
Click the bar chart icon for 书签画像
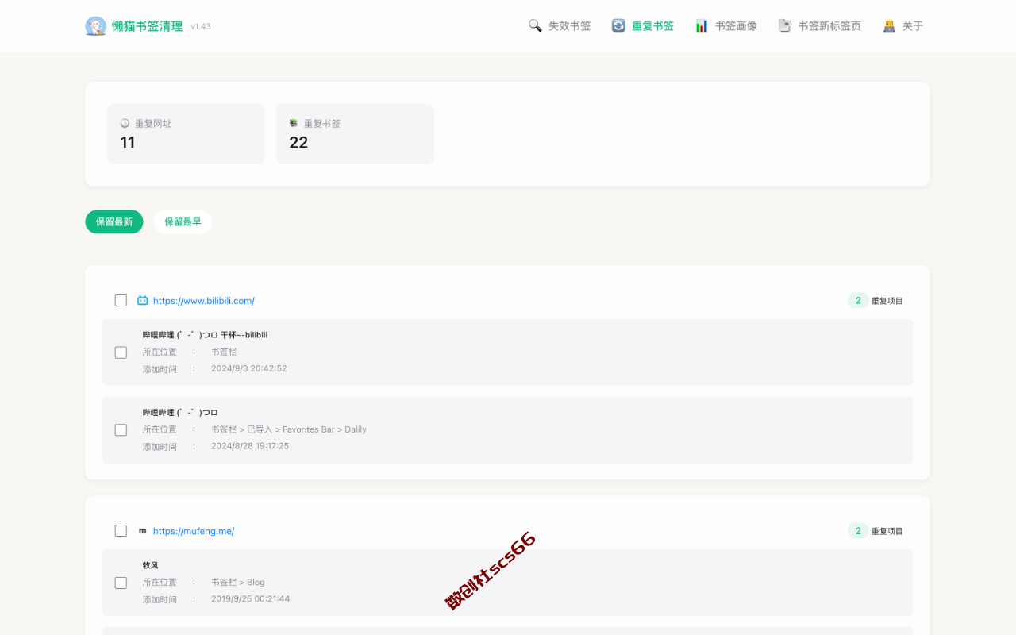pyautogui.click(x=702, y=25)
